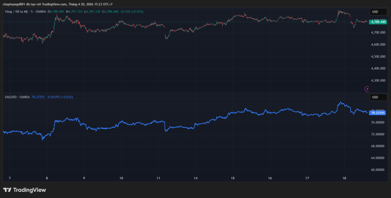Click the 4,500.000 price scale level
The image size is (391, 198).
[x=377, y=56]
